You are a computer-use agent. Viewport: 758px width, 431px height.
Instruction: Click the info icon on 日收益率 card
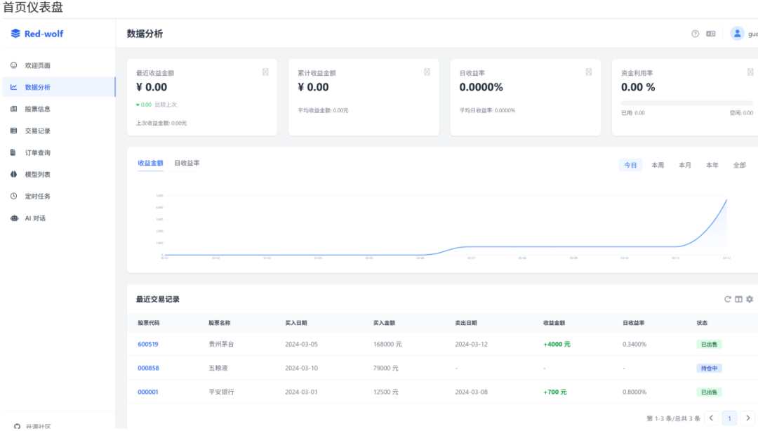[x=589, y=72]
